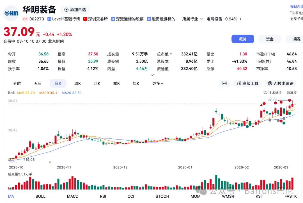303x203 pixels.
Task: Click the 2026-01 date axis label
Action: click(x=185, y=167)
